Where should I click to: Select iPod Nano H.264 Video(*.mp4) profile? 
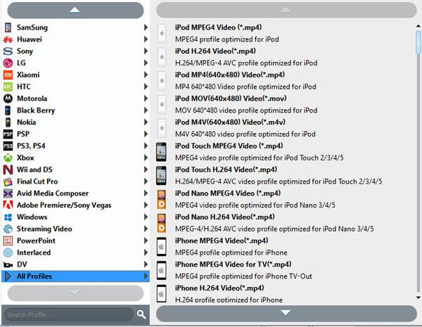coord(286,223)
